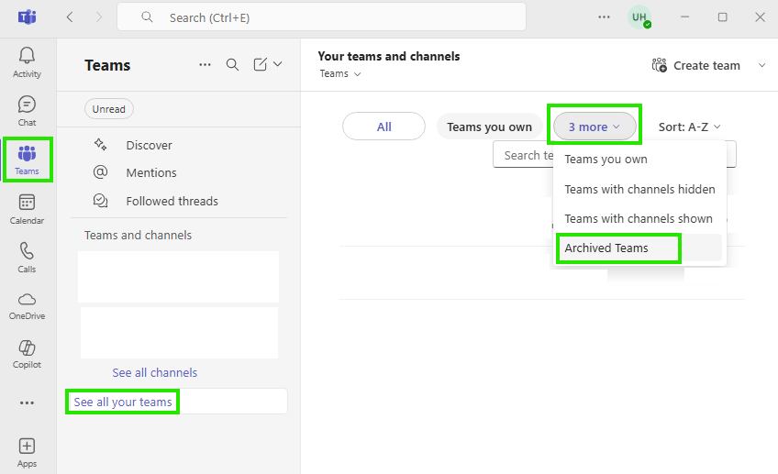This screenshot has width=778, height=474.
Task: Go forward with the right arrow
Action: click(x=99, y=17)
